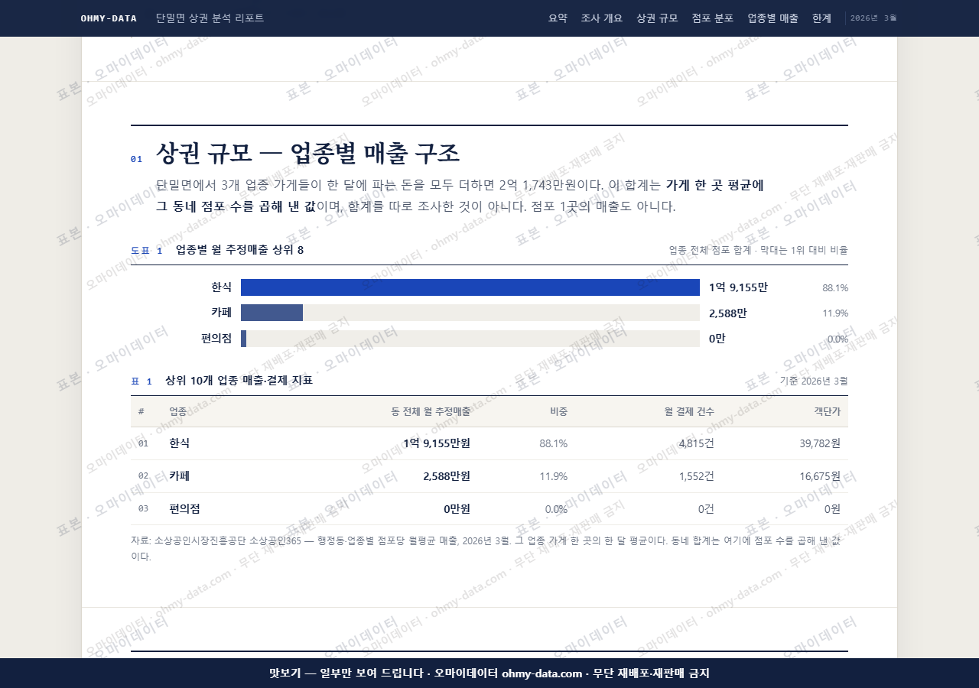
Task: Go to the 요약 nav section
Action: click(558, 18)
